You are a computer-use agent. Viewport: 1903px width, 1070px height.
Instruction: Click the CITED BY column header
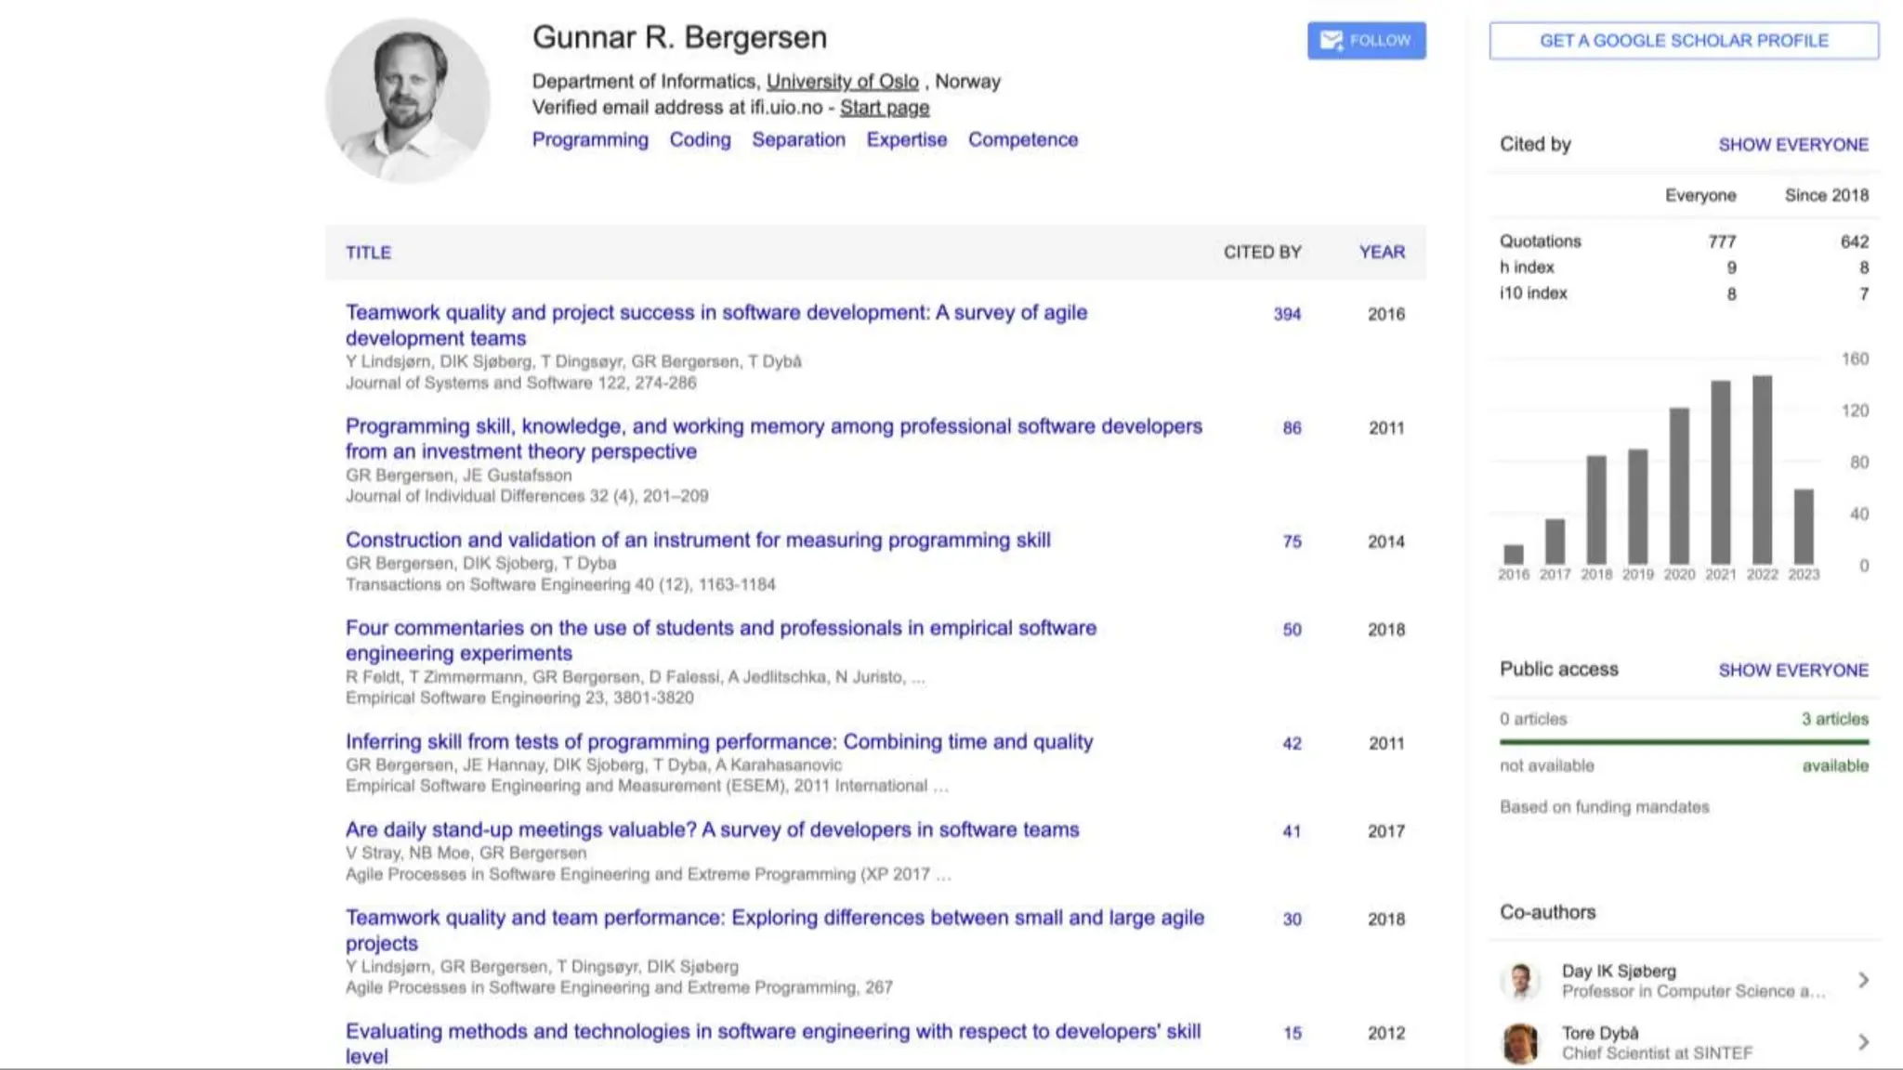[1262, 253]
